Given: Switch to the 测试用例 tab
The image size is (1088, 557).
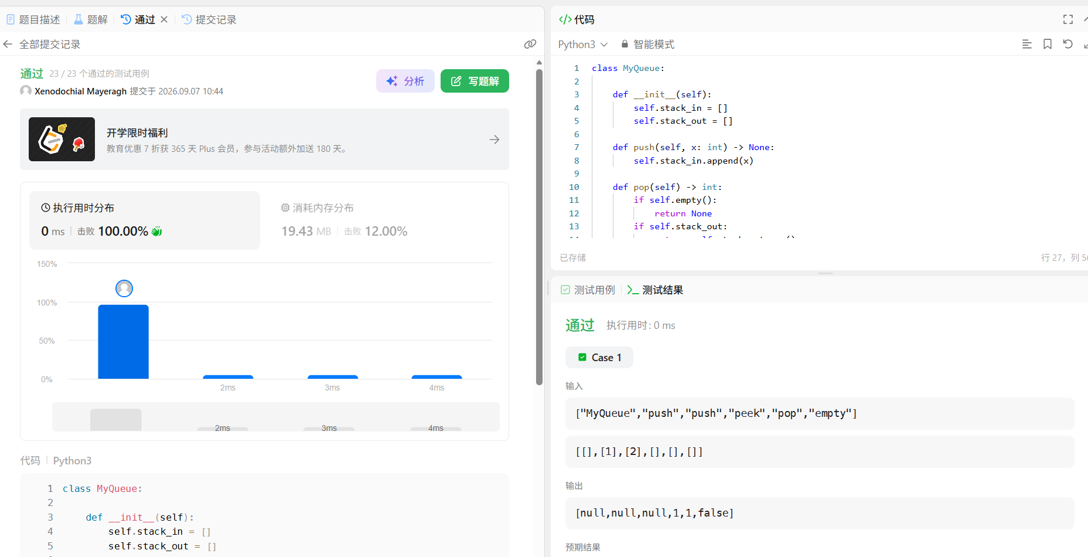Looking at the screenshot, I should (588, 290).
